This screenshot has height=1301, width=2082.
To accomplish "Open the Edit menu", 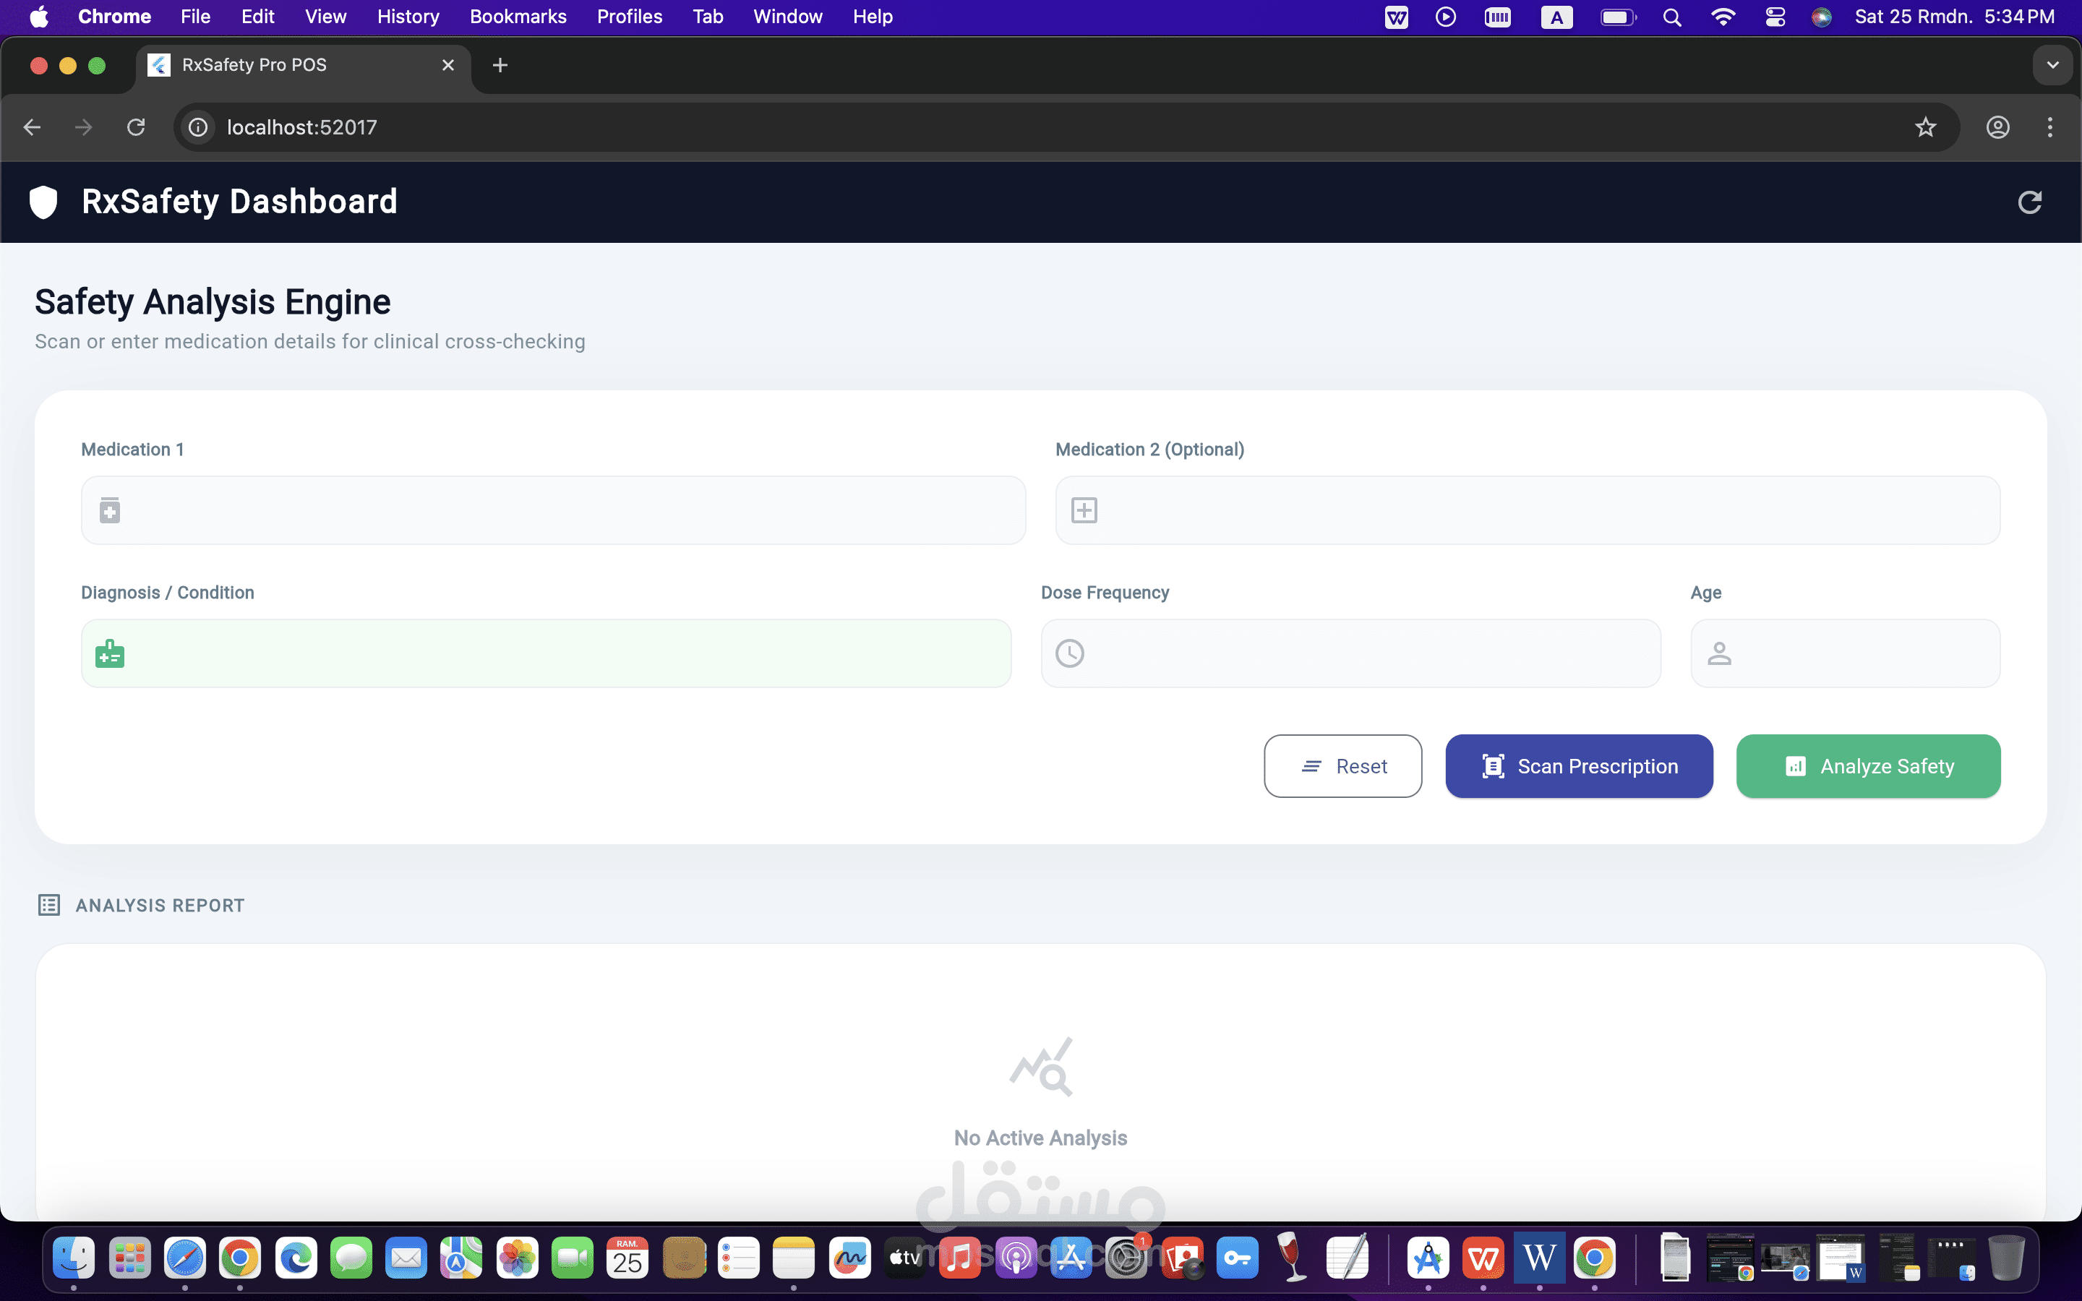I will (258, 17).
